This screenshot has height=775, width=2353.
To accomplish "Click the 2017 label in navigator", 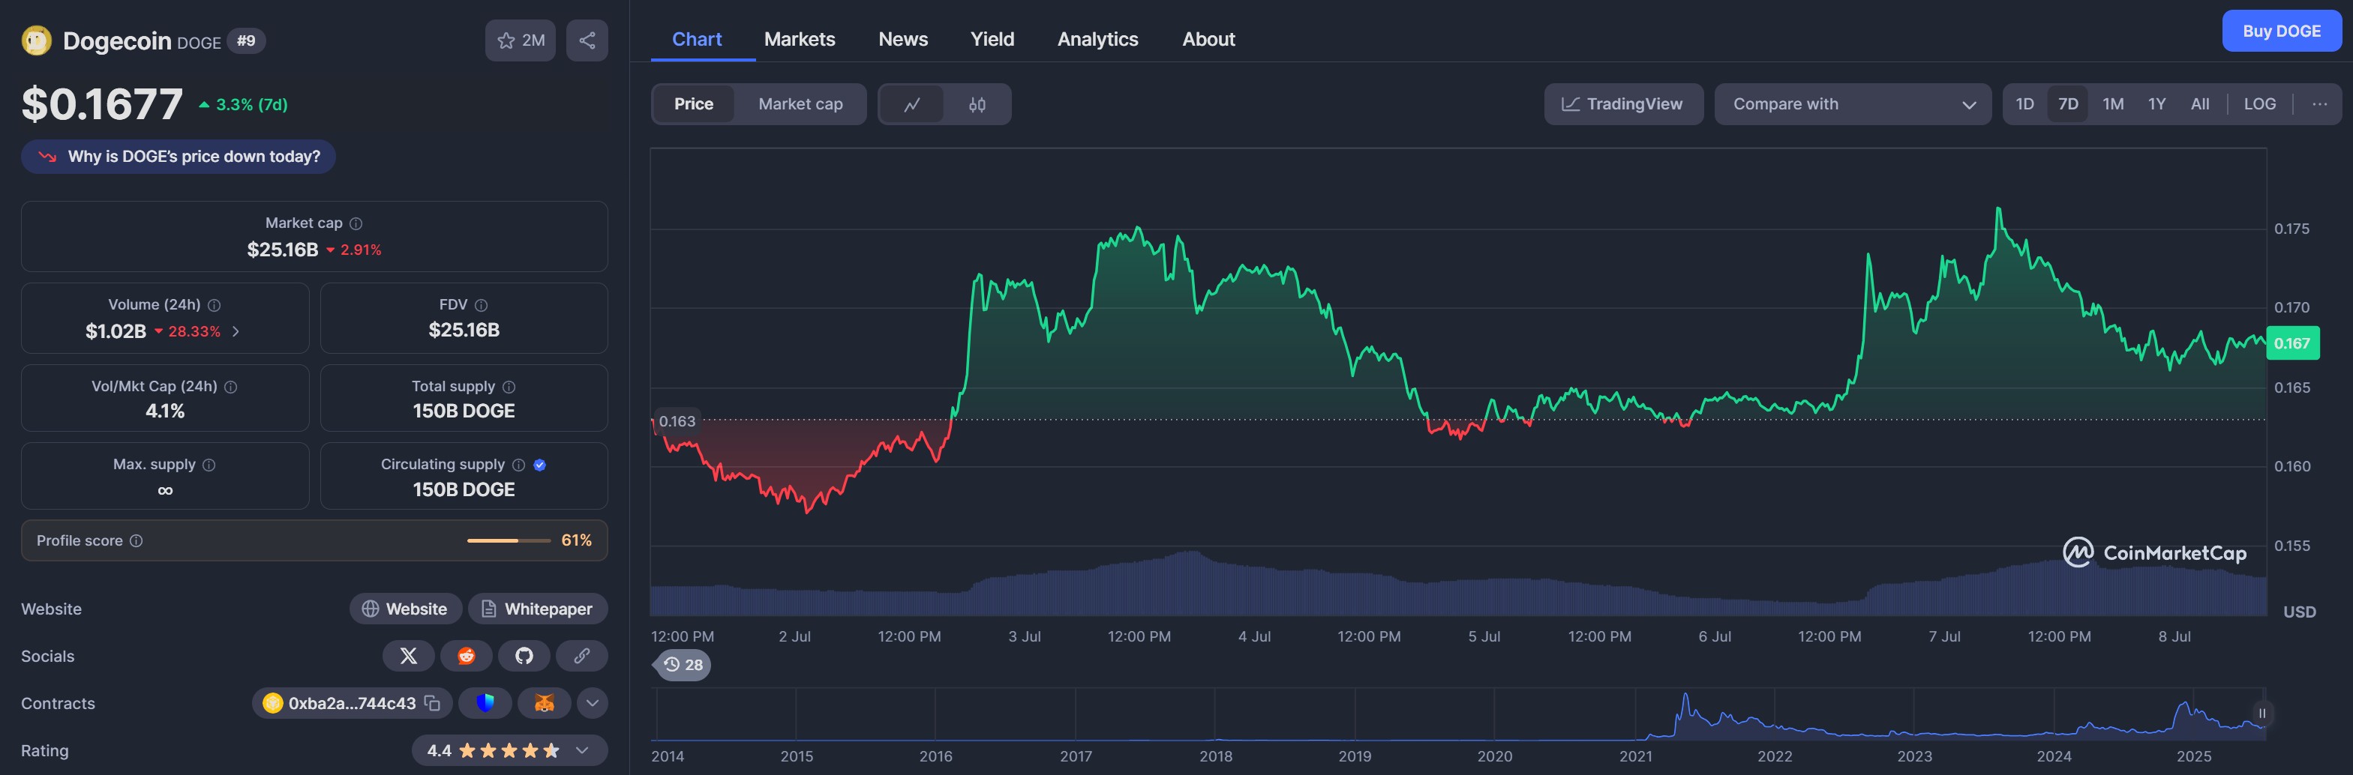I will [x=1075, y=756].
